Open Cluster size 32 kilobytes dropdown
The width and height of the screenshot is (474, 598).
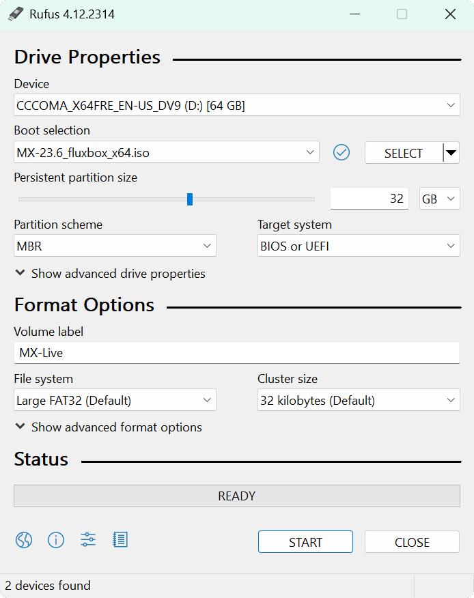pyautogui.click(x=358, y=401)
